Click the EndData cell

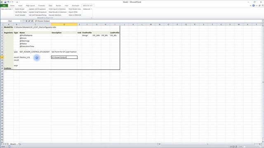(x=9, y=68)
